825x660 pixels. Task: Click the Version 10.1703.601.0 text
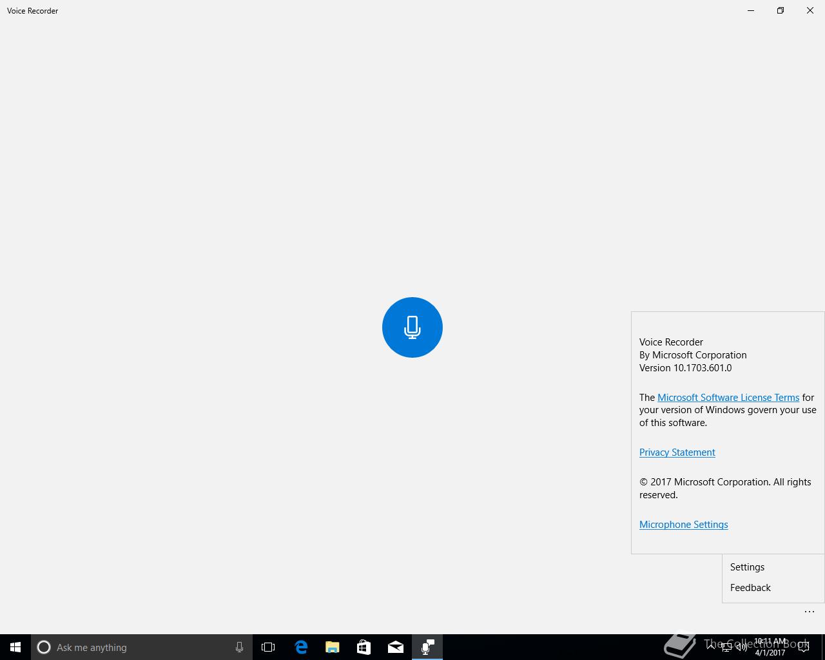pyautogui.click(x=685, y=368)
